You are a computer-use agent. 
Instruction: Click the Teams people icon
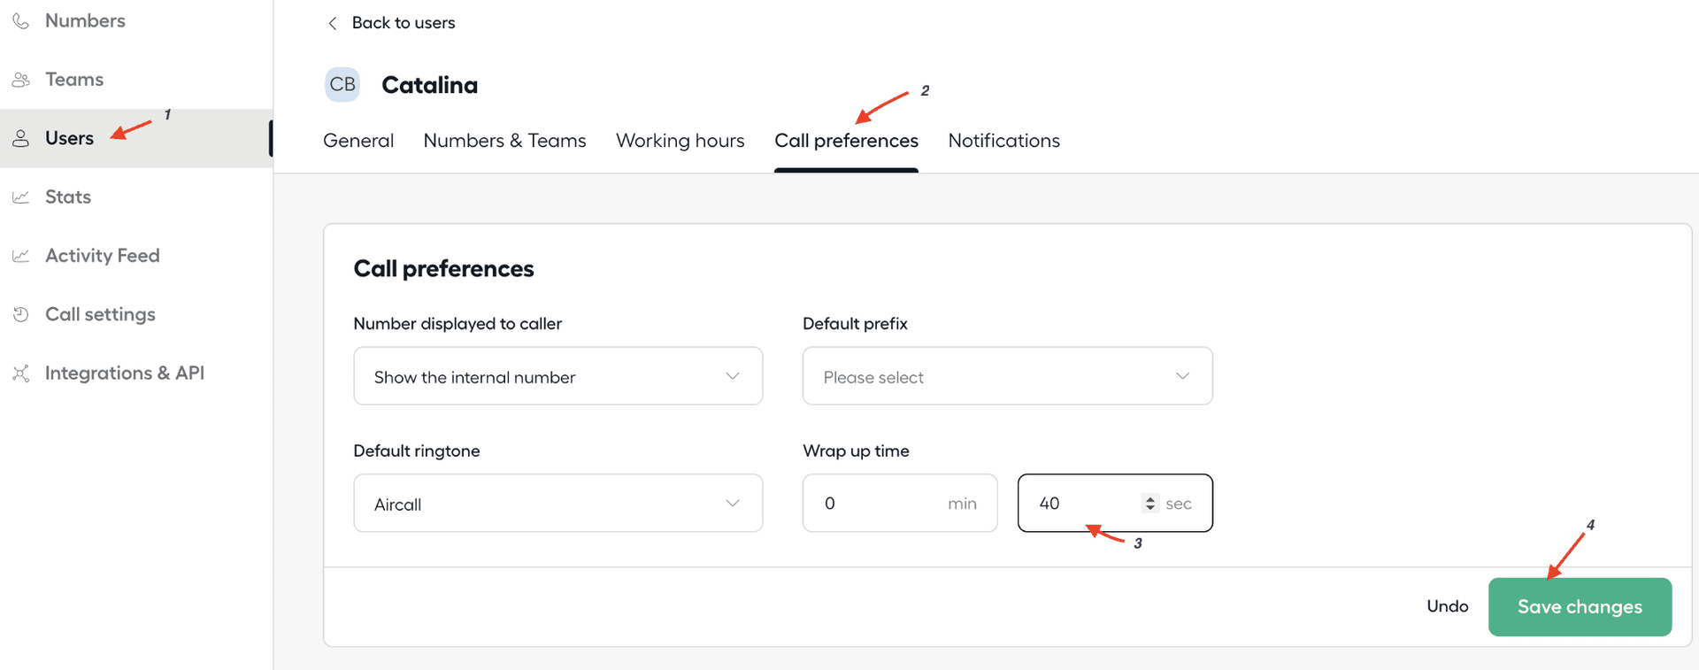[x=20, y=80]
